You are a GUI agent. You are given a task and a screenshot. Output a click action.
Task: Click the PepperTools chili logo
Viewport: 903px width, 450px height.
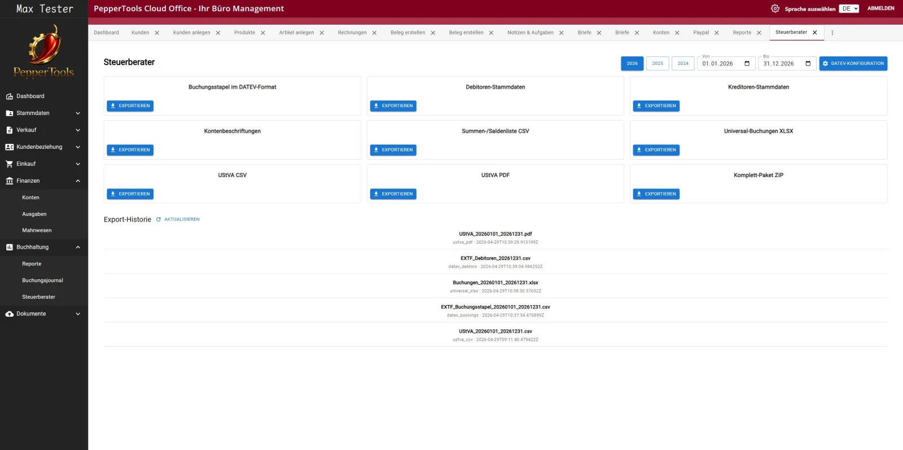pyautogui.click(x=44, y=51)
